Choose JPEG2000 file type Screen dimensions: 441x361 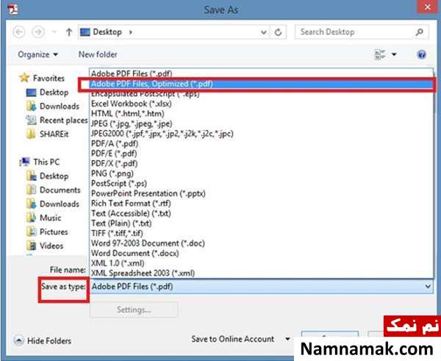(x=261, y=134)
